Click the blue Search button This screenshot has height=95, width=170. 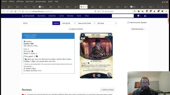click(x=56, y=23)
